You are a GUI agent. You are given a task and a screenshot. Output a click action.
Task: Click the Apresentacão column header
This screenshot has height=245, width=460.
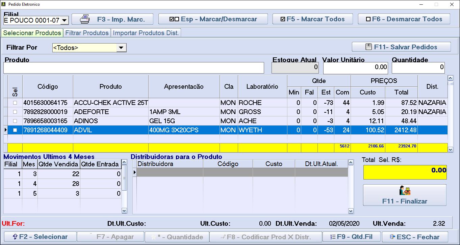coord(184,87)
